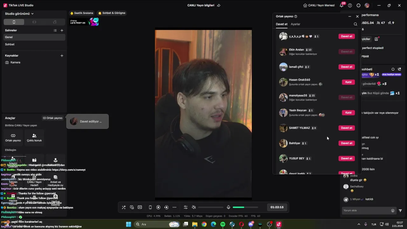Open the emoji picker in comment box
This screenshot has height=229, width=407.
[393, 211]
